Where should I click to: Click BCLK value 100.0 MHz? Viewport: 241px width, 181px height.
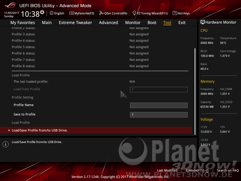pyautogui.click(x=207, y=56)
